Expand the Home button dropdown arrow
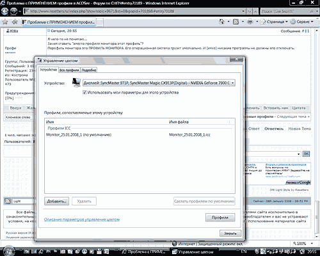 (228, 22)
